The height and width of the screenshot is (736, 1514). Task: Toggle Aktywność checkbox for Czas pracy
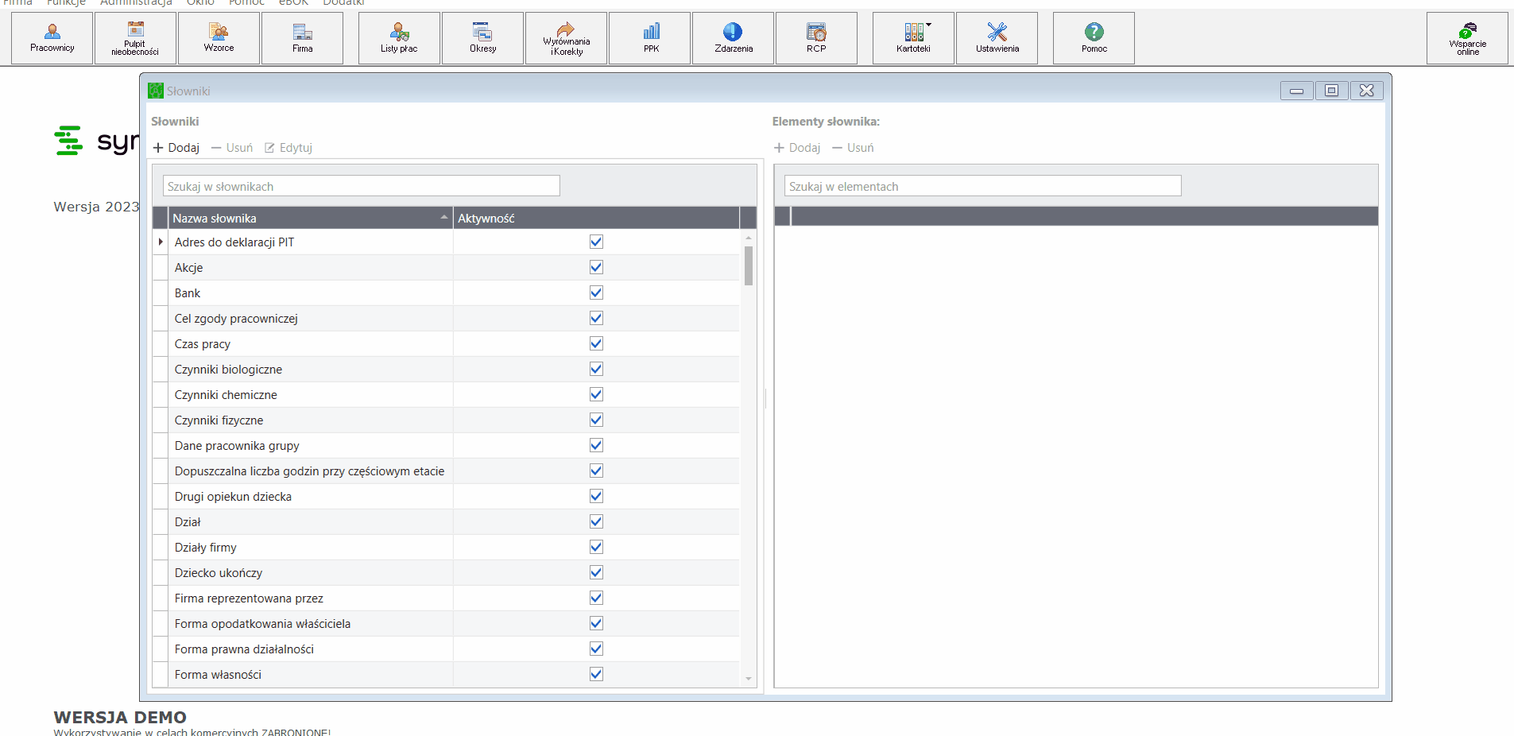coord(596,343)
